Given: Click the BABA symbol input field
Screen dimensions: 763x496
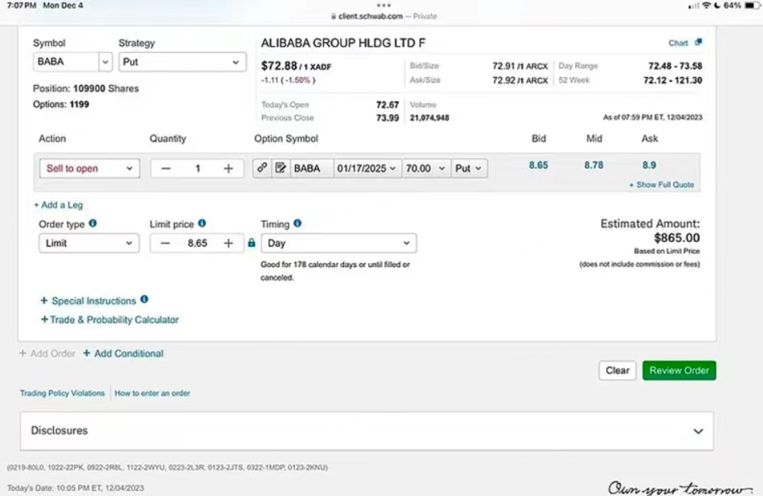Looking at the screenshot, I should 66,62.
